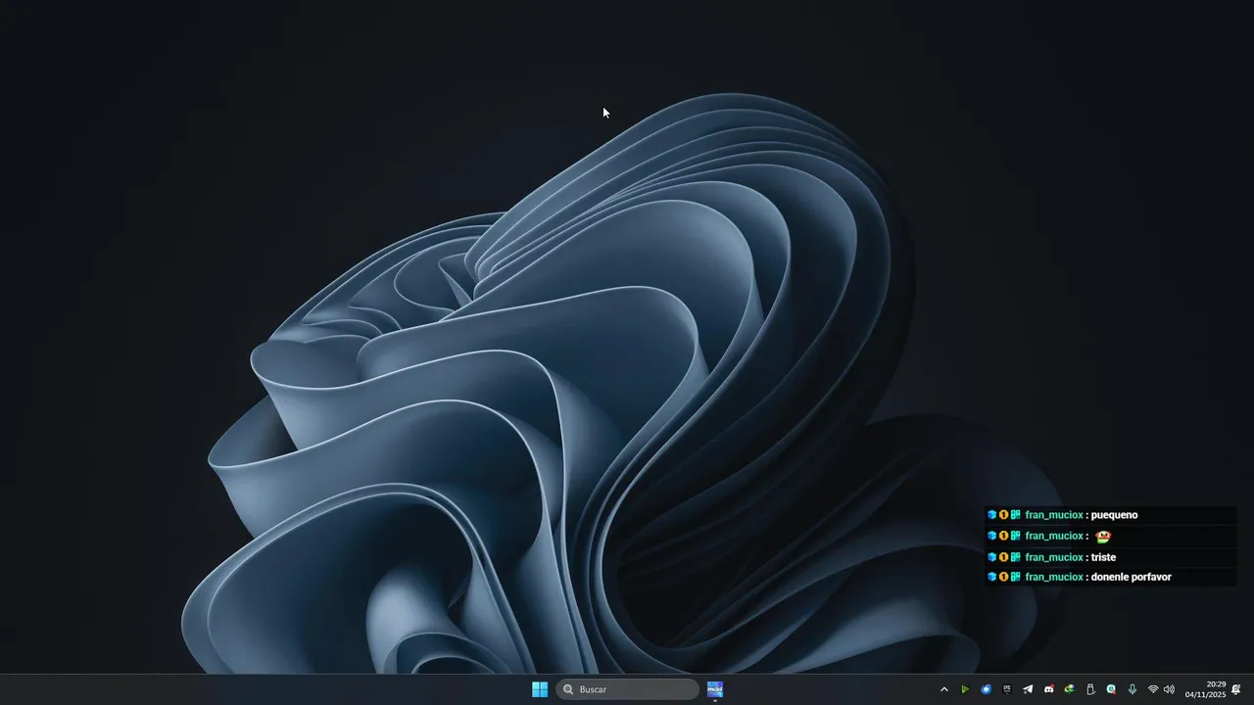1254x705 pixels.
Task: Click the Buscar search box in taskbar
Action: point(627,689)
